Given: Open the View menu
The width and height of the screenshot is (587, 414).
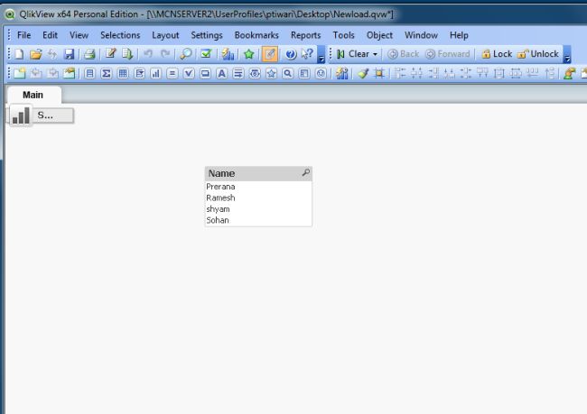Looking at the screenshot, I should (79, 35).
